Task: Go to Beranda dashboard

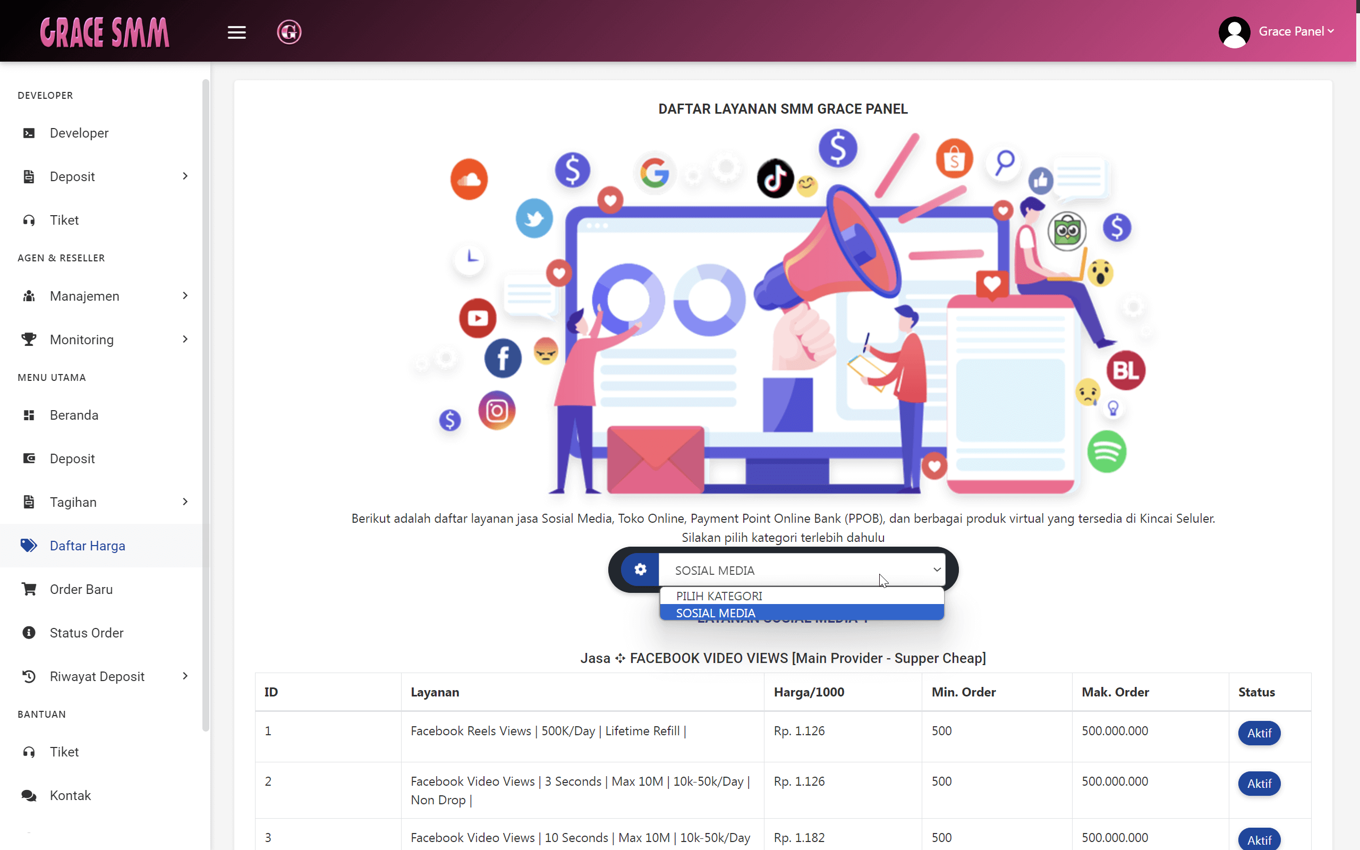Action: click(x=74, y=415)
